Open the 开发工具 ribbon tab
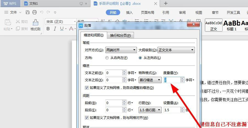The width and height of the screenshot is (248, 128). [233, 12]
